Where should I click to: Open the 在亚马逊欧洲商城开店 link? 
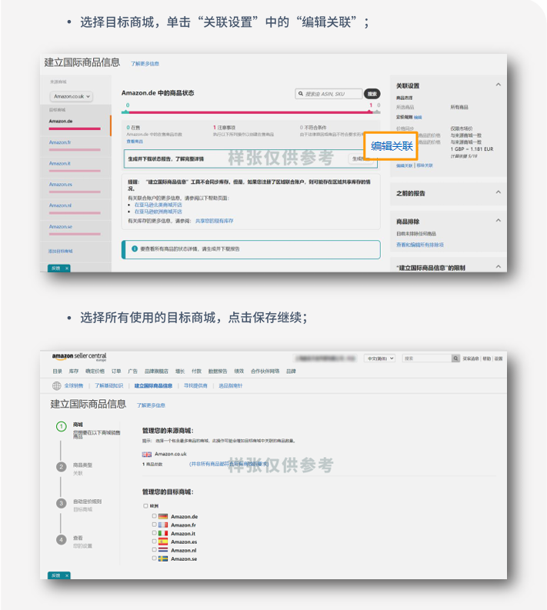(x=158, y=212)
